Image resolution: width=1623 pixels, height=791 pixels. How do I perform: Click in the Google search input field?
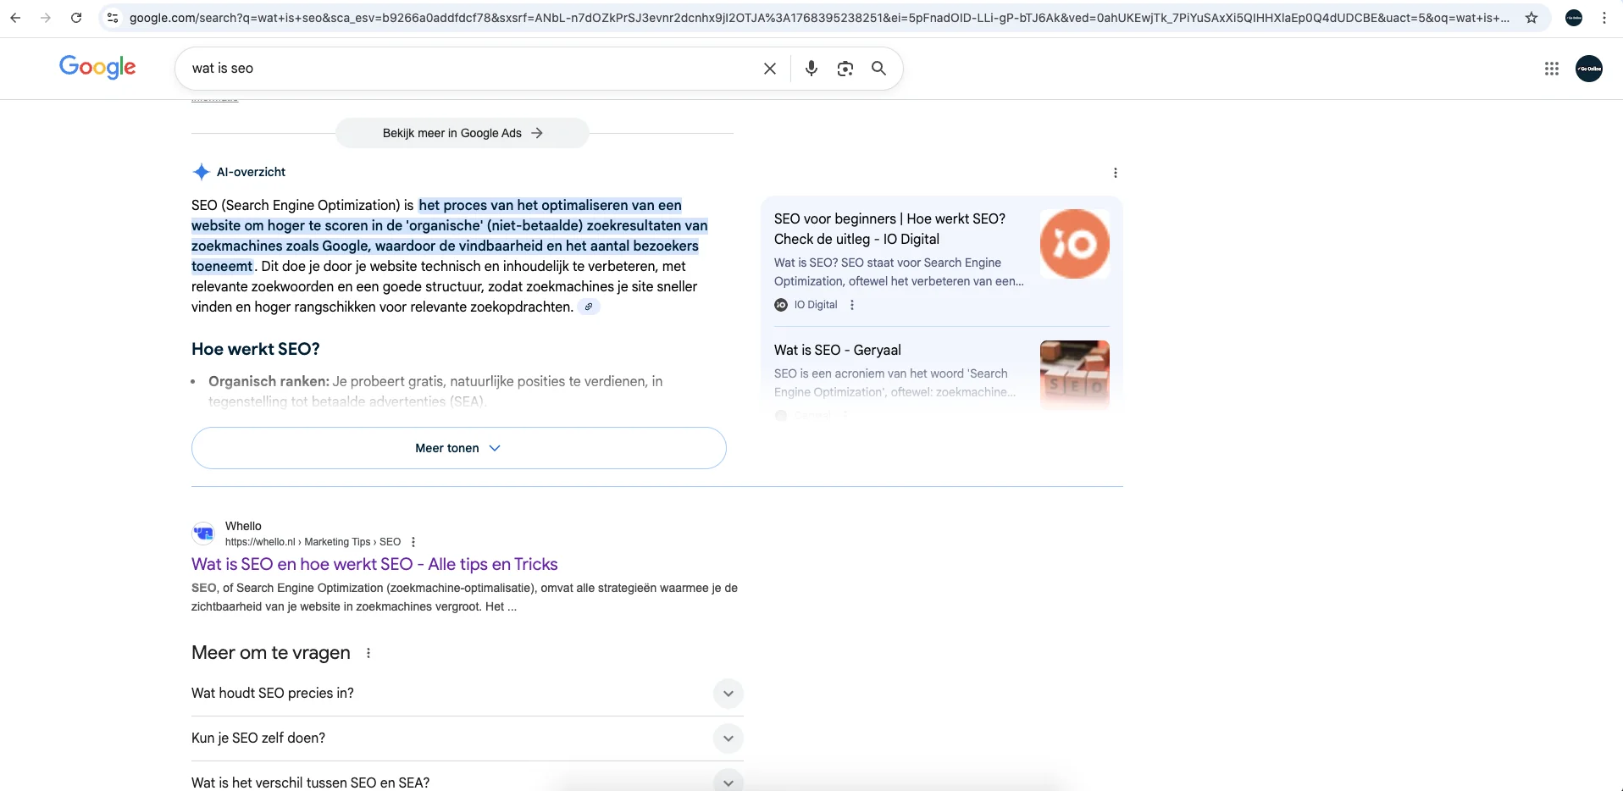coord(466,69)
